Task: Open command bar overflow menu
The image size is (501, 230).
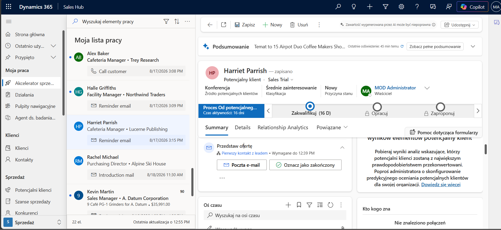Action: pyautogui.click(x=319, y=25)
